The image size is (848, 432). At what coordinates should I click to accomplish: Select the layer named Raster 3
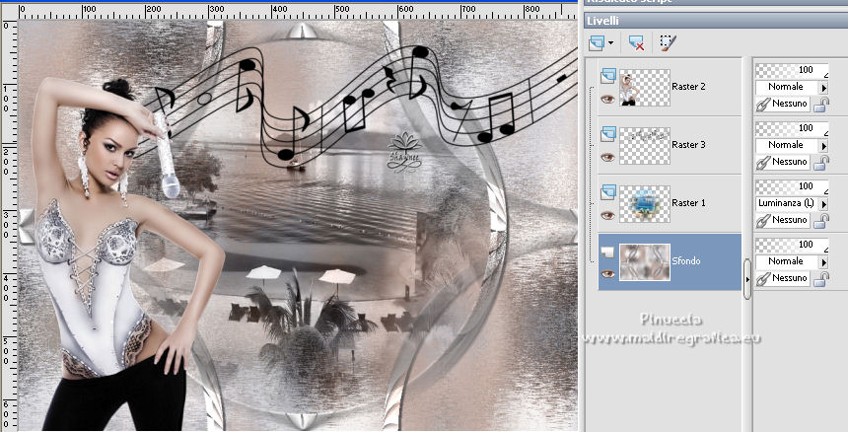coord(688,145)
